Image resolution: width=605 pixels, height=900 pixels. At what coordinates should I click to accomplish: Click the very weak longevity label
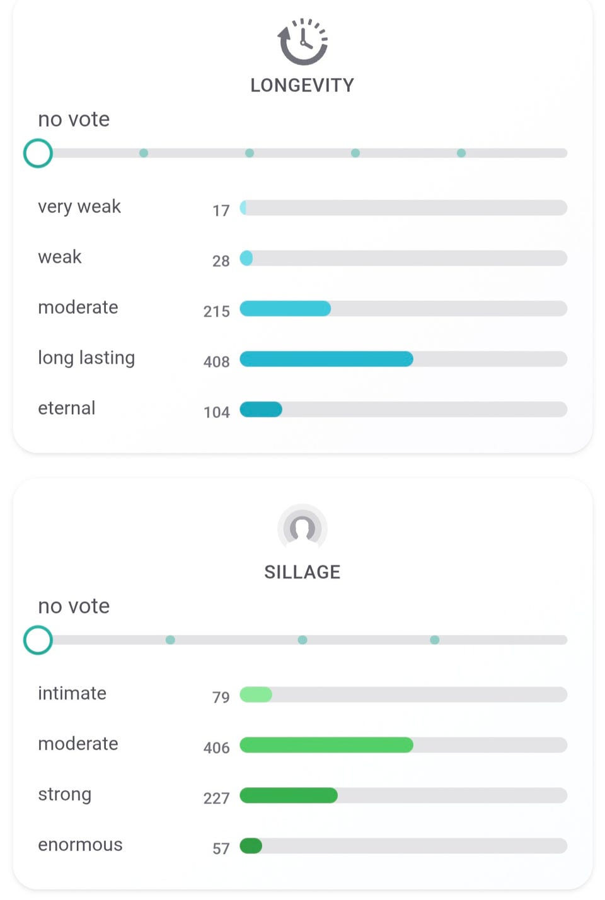tap(79, 207)
